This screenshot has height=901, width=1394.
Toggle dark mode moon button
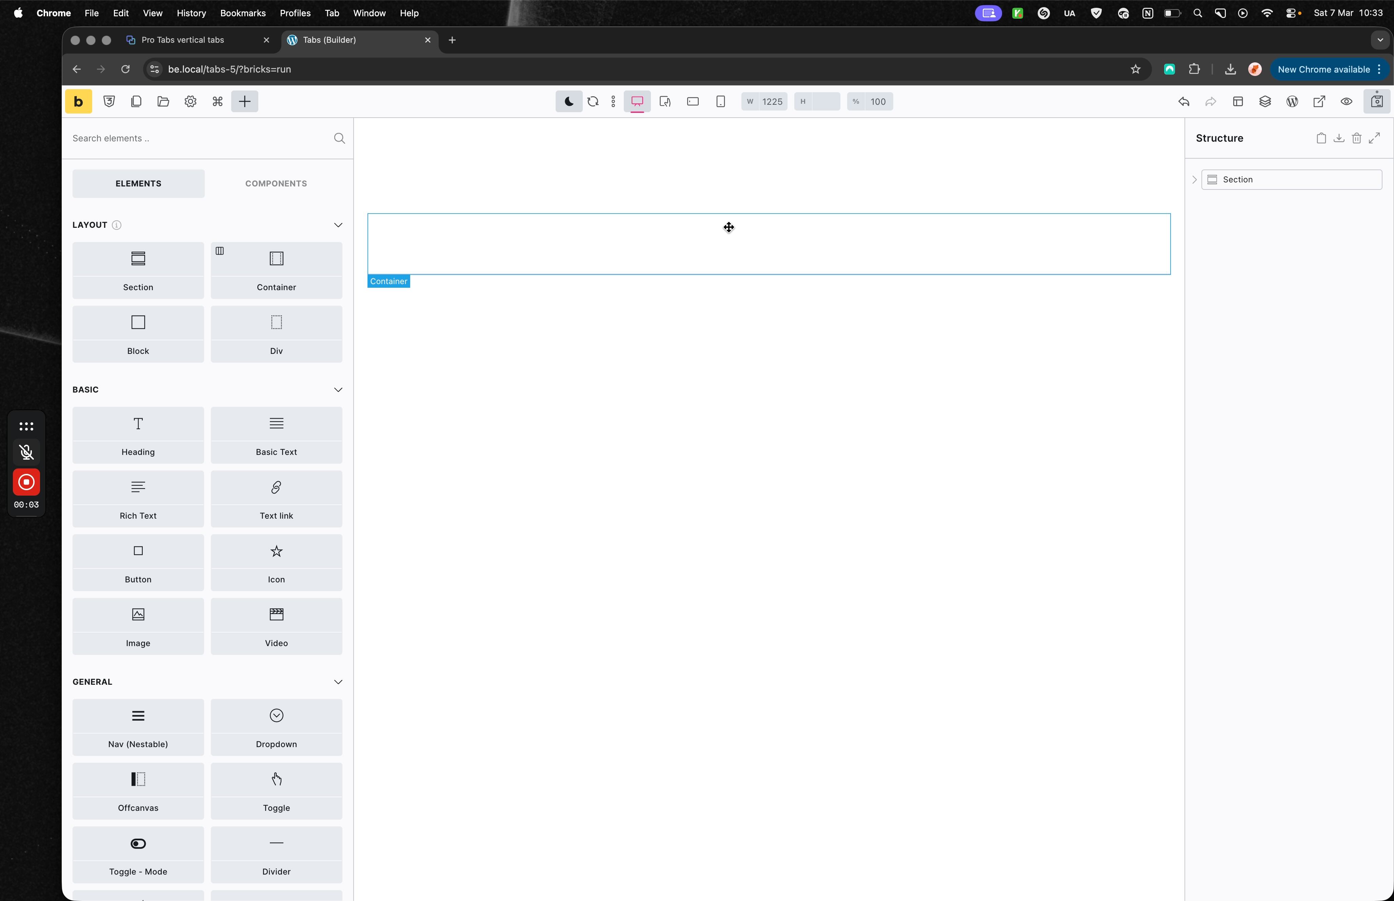pyautogui.click(x=569, y=101)
